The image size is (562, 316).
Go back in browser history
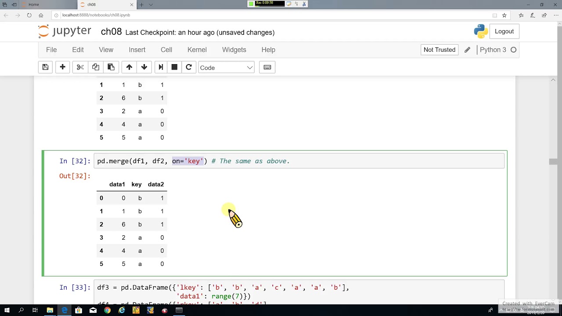click(x=6, y=15)
